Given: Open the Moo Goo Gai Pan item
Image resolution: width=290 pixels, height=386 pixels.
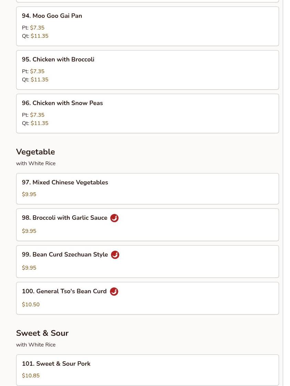Looking at the screenshot, I should click(x=52, y=16).
